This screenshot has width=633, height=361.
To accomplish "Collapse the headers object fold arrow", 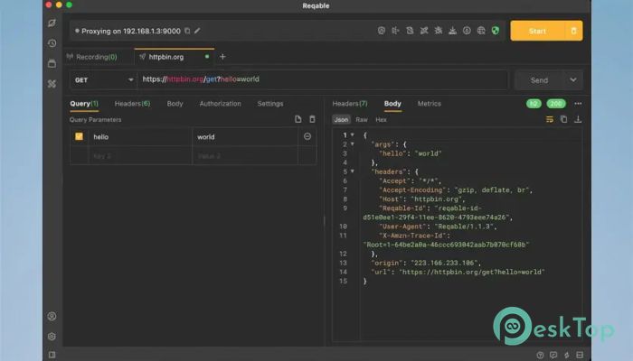I will (x=353, y=171).
